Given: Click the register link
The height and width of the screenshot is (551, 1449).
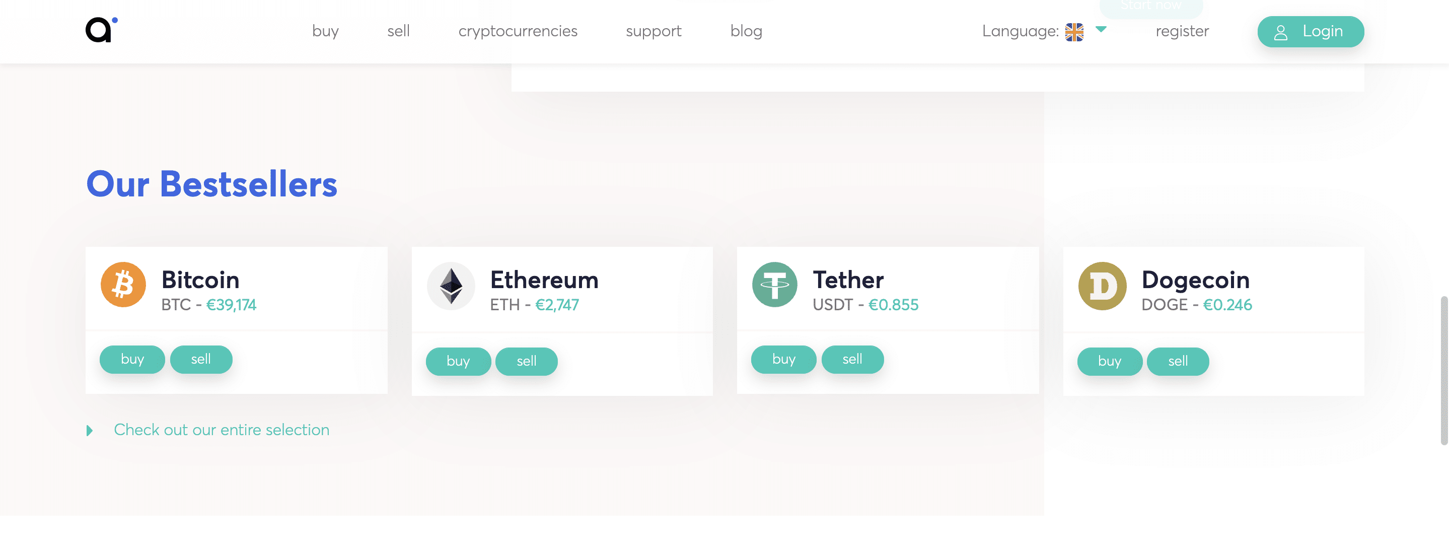Looking at the screenshot, I should tap(1182, 31).
